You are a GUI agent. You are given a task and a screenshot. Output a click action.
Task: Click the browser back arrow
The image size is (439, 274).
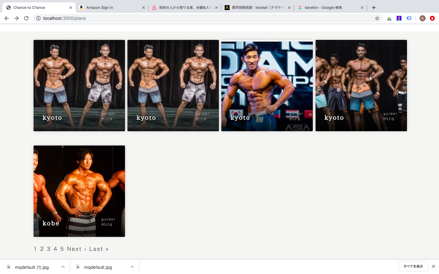(x=7, y=18)
